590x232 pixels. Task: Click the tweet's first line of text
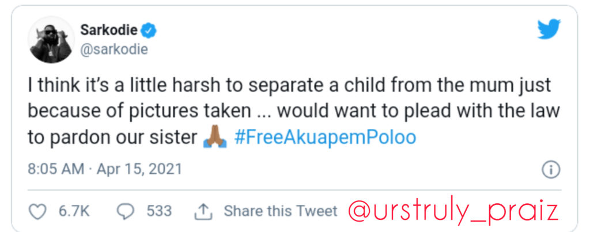pyautogui.click(x=289, y=86)
